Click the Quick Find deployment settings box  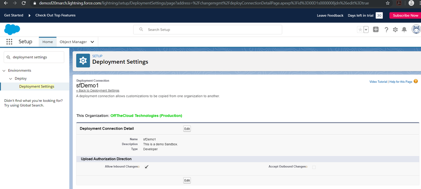[34, 57]
